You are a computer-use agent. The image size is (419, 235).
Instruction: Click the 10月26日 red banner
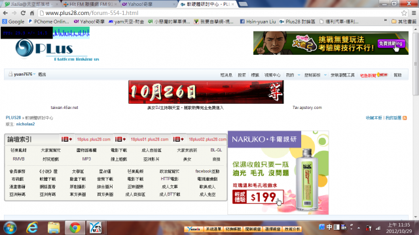pos(206,92)
